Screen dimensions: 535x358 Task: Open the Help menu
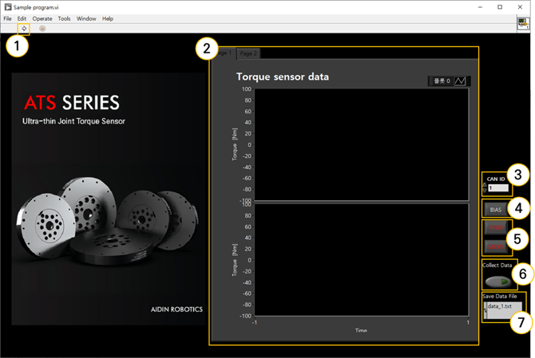coord(108,18)
